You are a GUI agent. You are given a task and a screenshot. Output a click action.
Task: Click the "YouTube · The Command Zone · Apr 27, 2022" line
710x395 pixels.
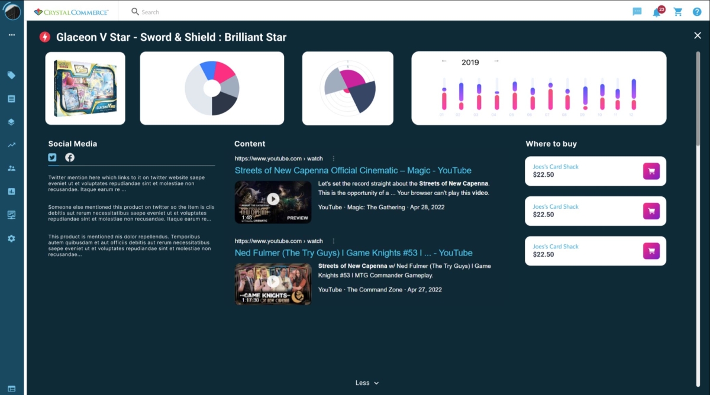click(x=380, y=290)
